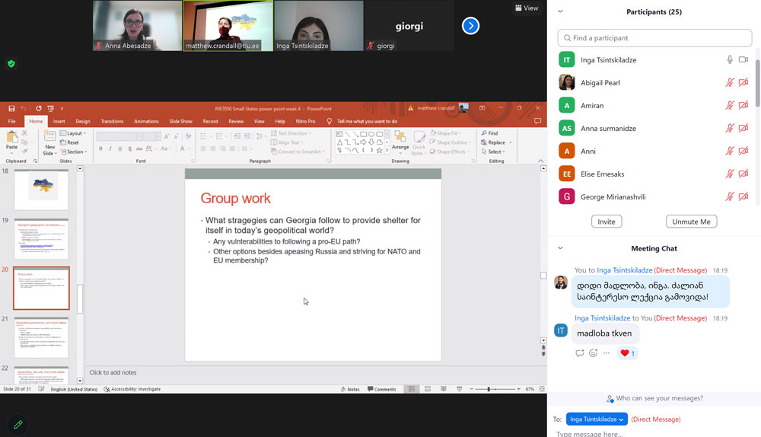The height and width of the screenshot is (437, 761).
Task: Click the Unmute Me button
Action: pos(691,222)
